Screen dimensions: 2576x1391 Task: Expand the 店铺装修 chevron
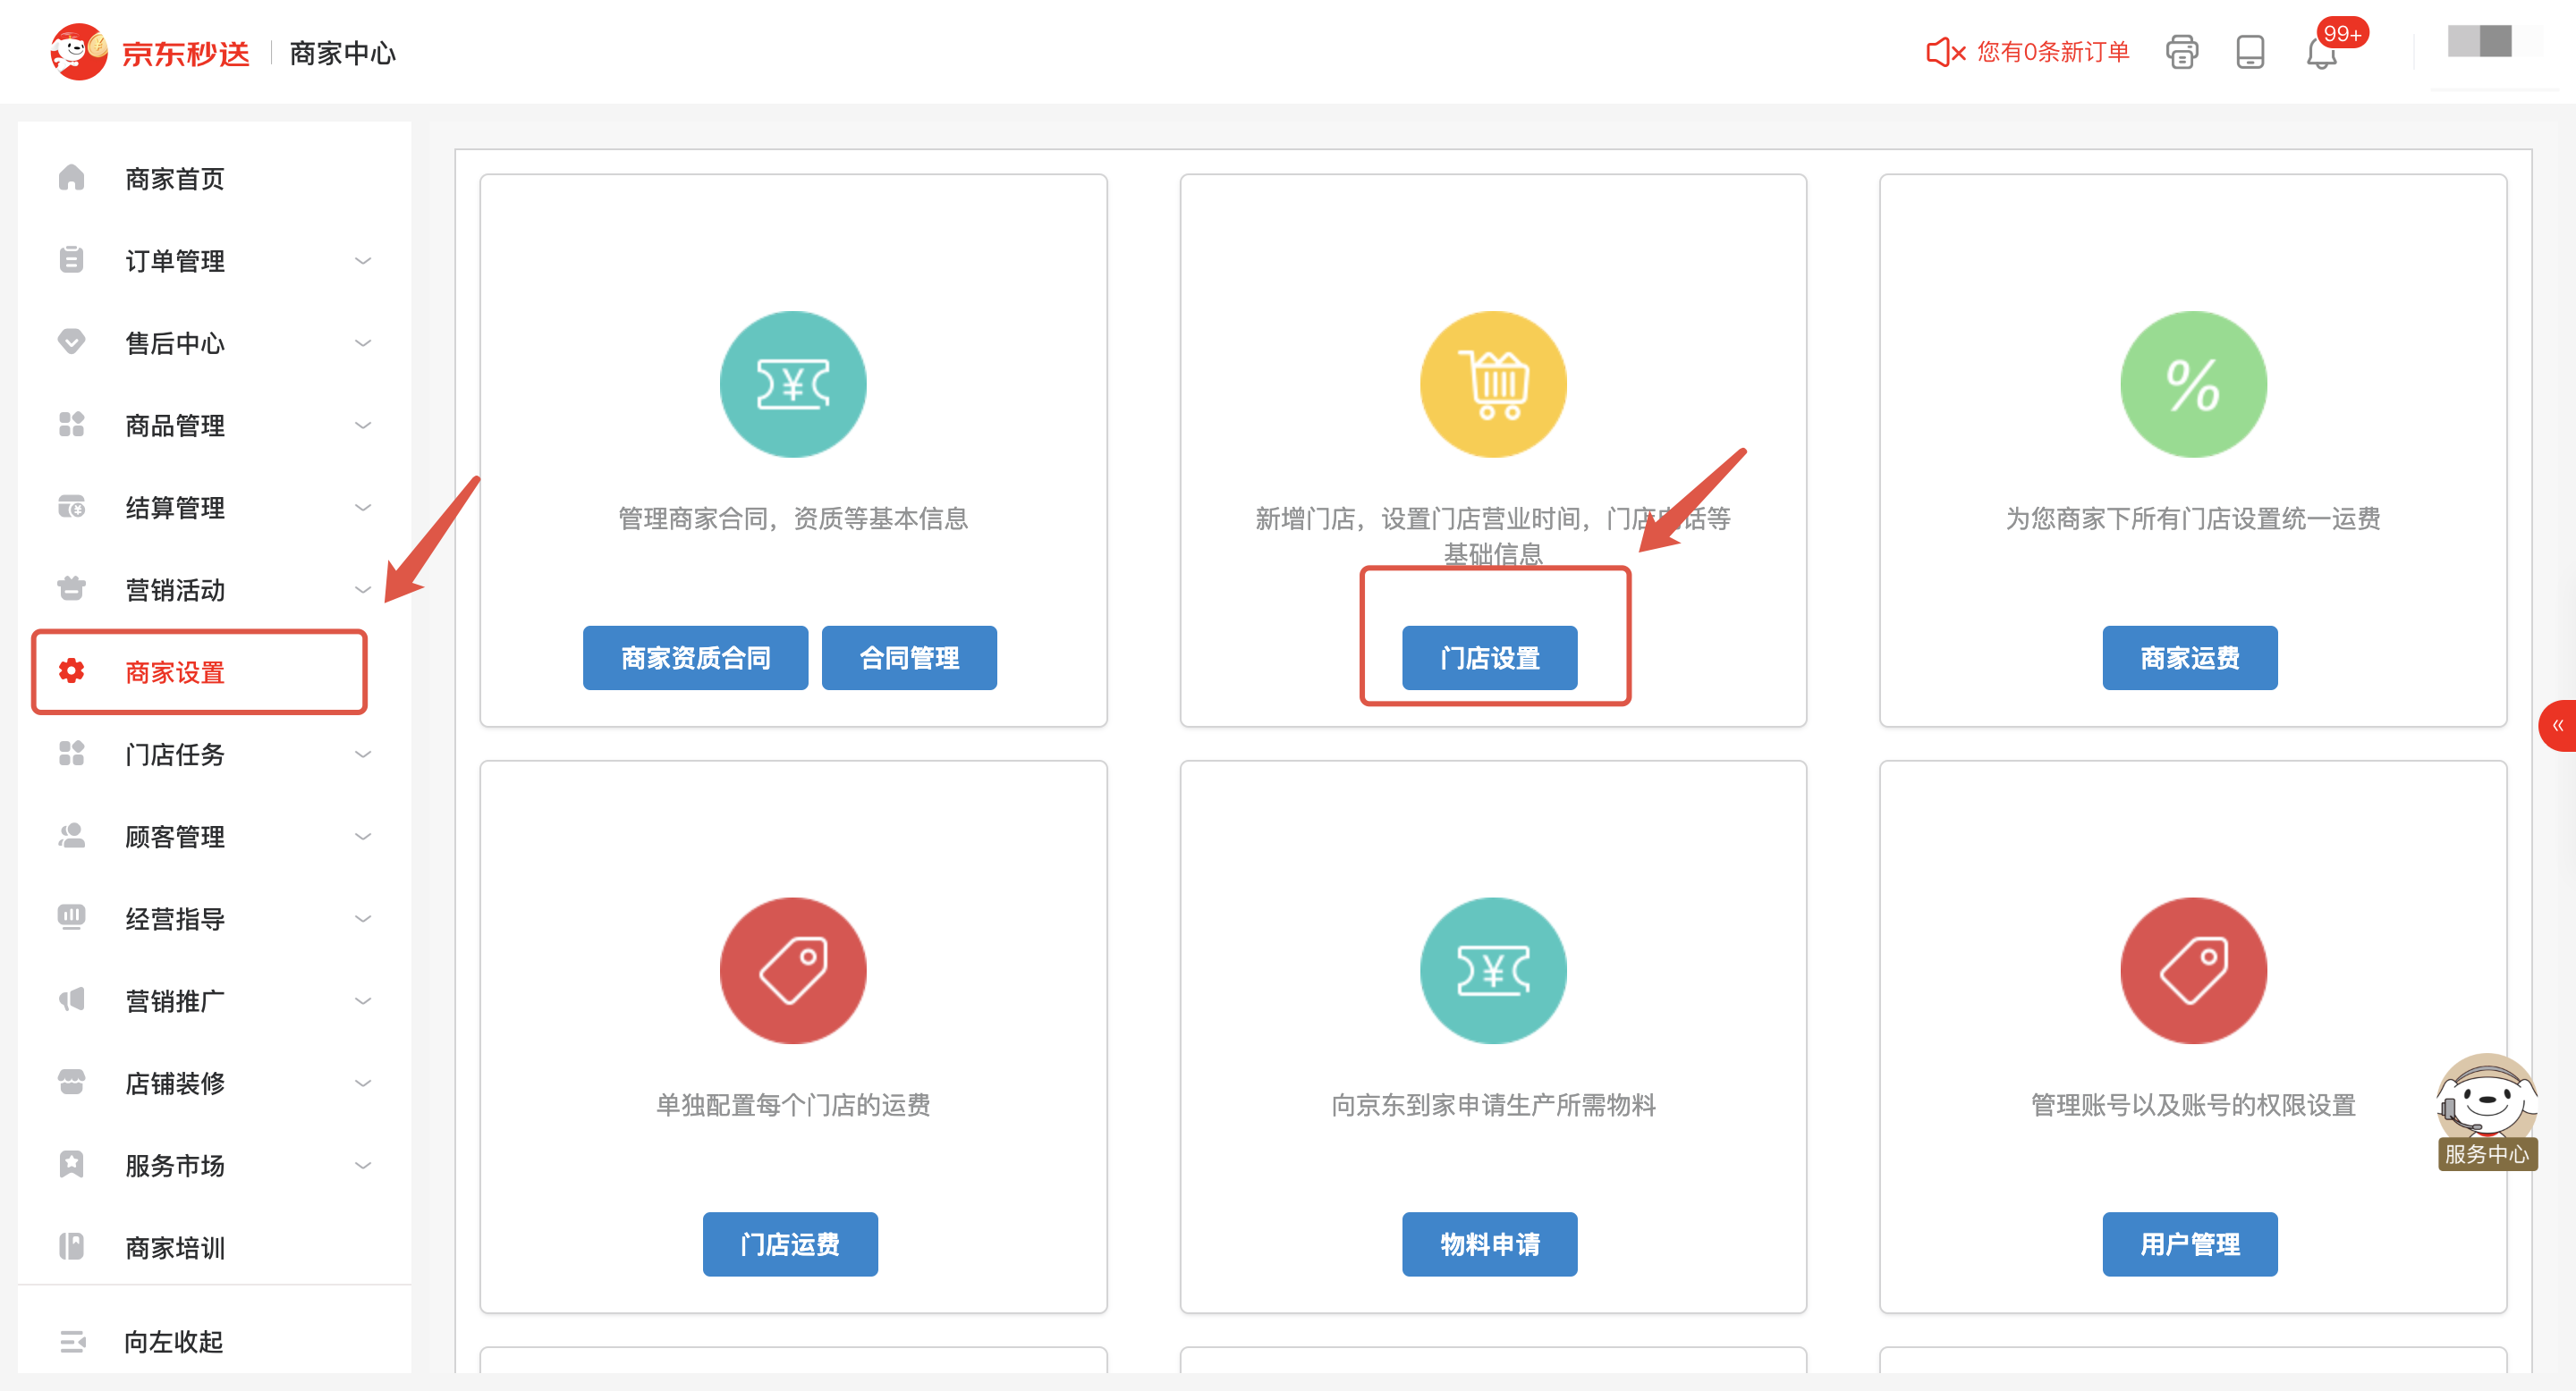(x=363, y=1083)
